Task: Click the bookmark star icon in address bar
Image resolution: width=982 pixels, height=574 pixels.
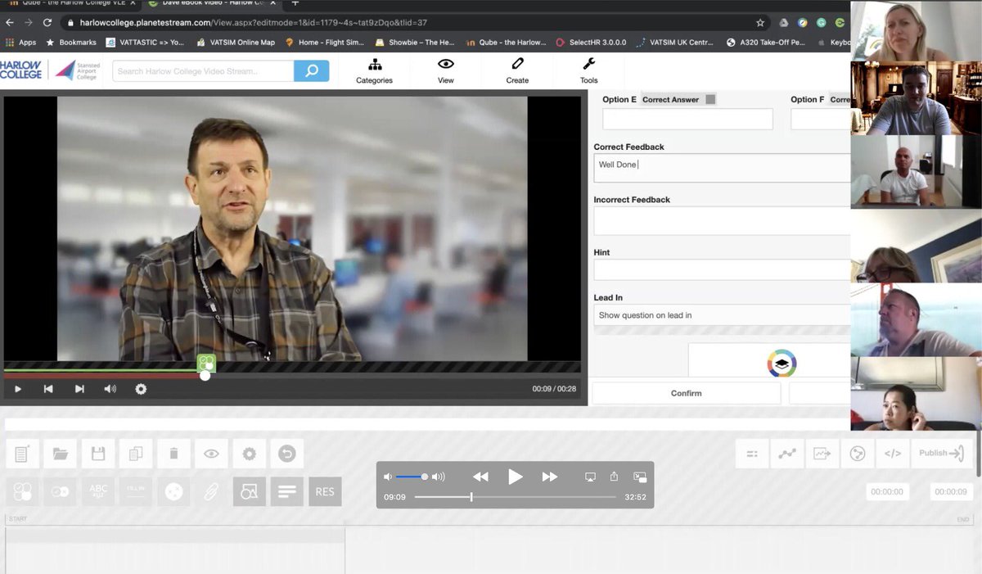Action: pyautogui.click(x=760, y=23)
